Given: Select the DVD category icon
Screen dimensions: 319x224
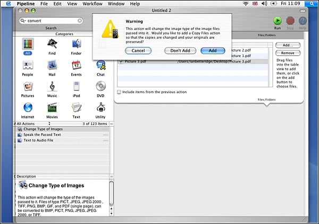Looking at the screenshot, I should 100,86.
